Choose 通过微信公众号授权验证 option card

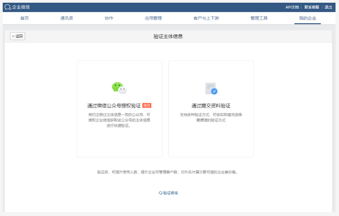(x=119, y=109)
